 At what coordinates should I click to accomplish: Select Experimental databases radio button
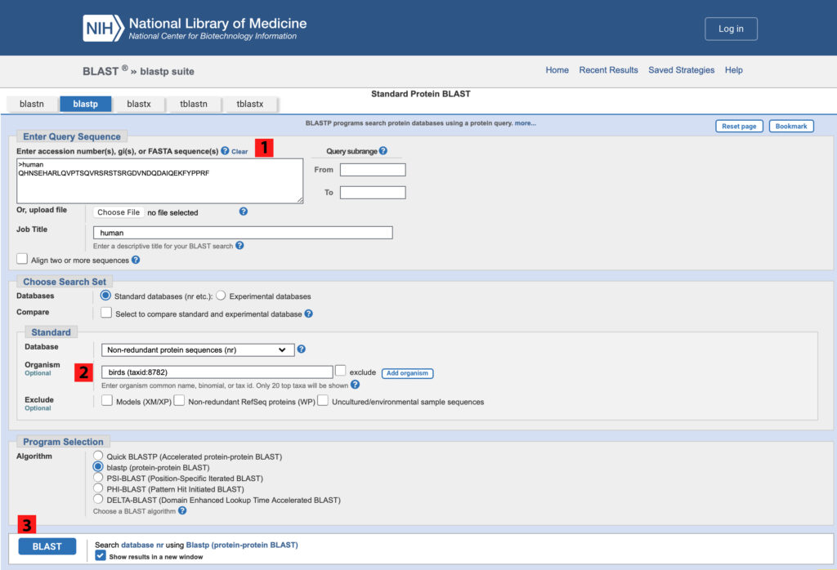tap(221, 296)
